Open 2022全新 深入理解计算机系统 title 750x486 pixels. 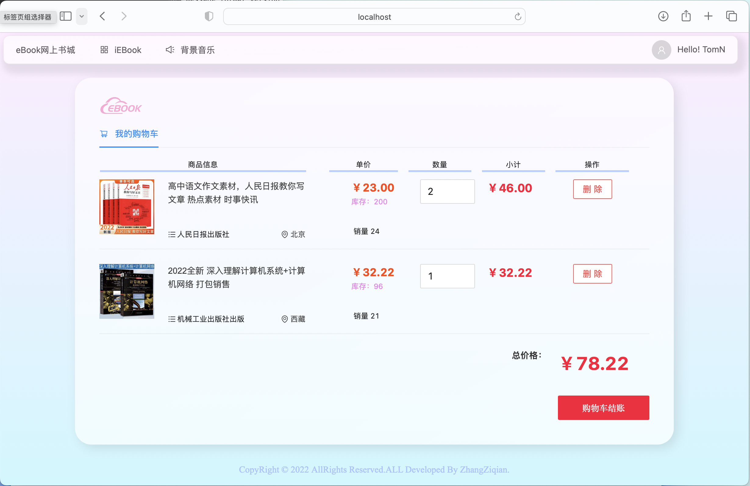tap(236, 277)
